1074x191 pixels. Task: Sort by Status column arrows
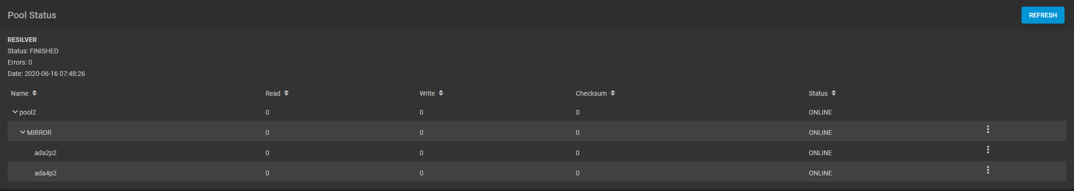[x=834, y=93]
